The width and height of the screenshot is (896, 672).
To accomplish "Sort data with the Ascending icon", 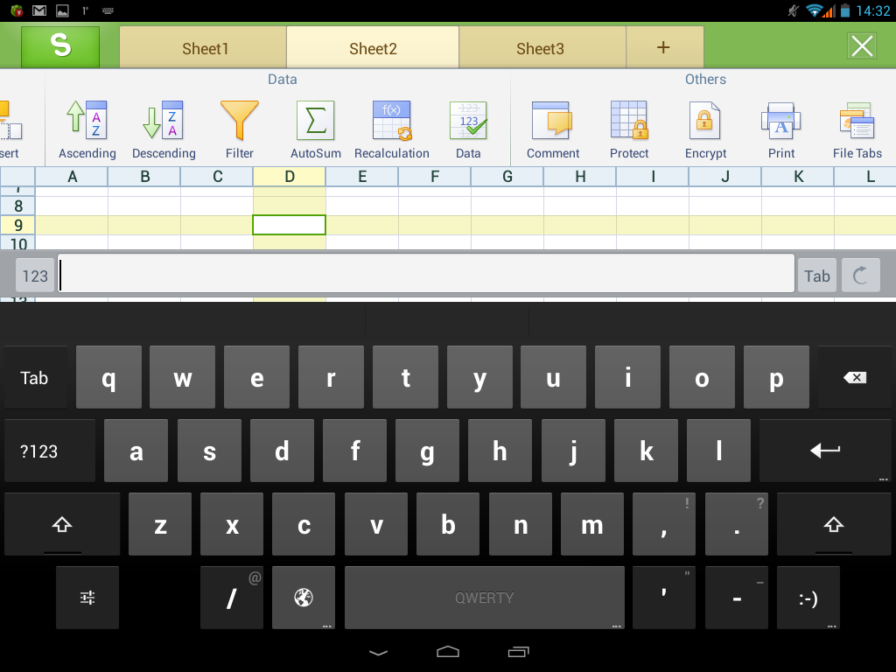I will coord(87,129).
